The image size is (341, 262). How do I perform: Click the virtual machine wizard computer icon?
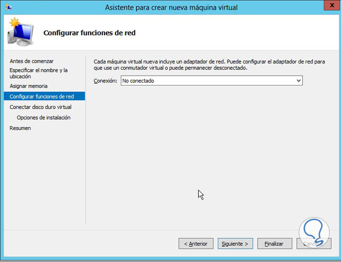click(20, 33)
